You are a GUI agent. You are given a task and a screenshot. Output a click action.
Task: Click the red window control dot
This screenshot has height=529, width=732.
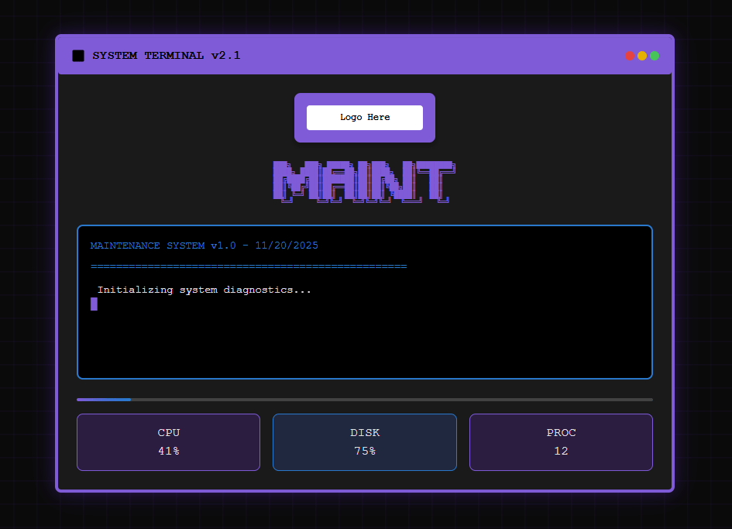click(630, 56)
